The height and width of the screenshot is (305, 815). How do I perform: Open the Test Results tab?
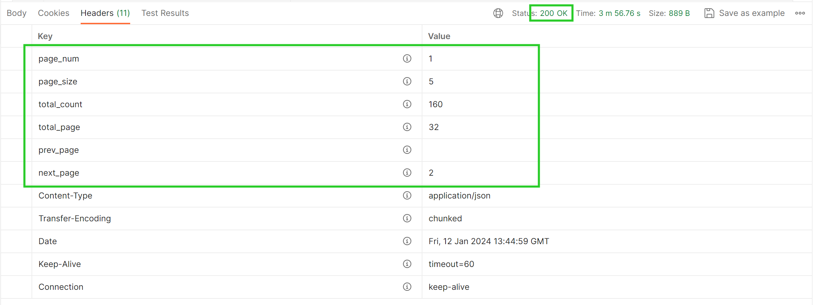point(165,13)
